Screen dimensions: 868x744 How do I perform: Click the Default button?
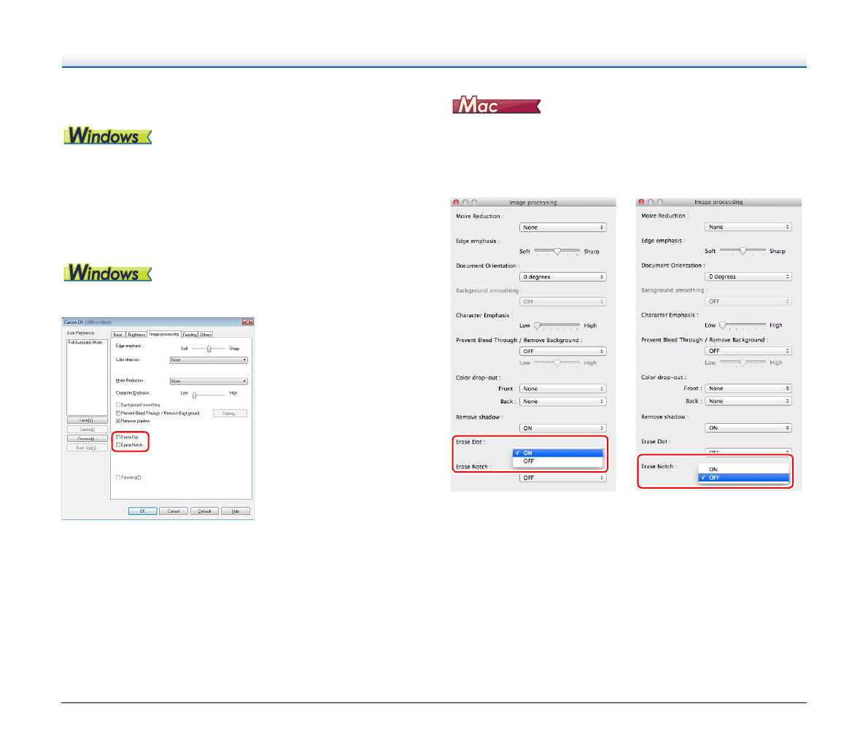pyautogui.click(x=204, y=511)
